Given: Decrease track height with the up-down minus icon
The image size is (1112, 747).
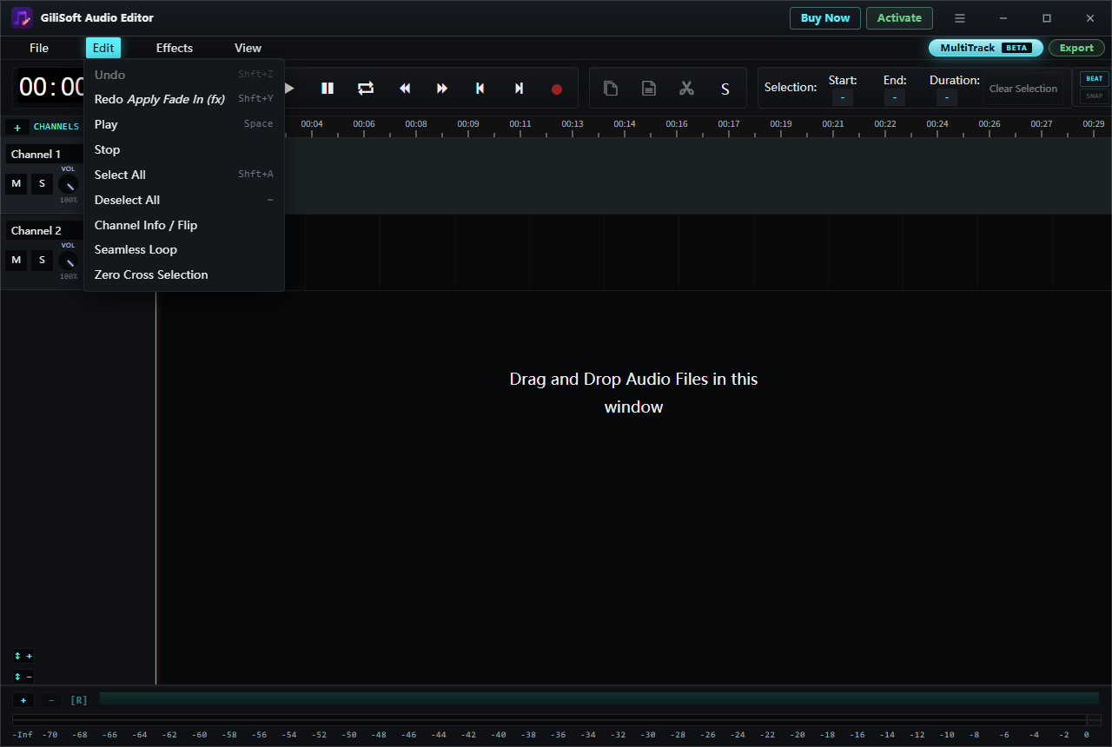Looking at the screenshot, I should [x=23, y=676].
